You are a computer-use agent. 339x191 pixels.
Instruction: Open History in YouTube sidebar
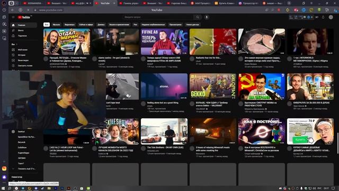pos(24,55)
